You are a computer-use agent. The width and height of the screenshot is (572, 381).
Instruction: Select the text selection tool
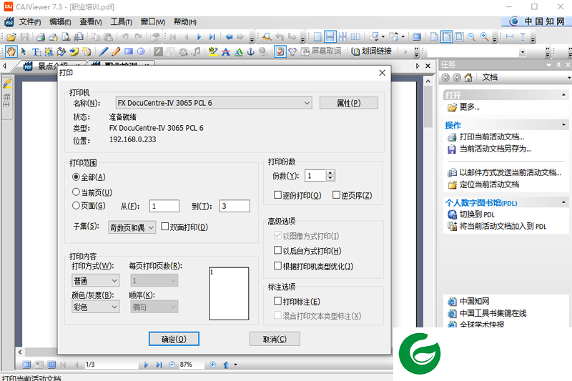point(36,51)
